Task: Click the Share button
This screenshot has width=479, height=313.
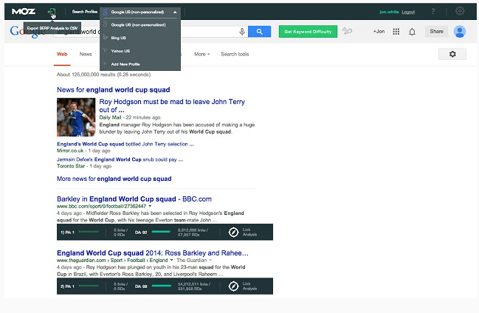Action: click(436, 31)
